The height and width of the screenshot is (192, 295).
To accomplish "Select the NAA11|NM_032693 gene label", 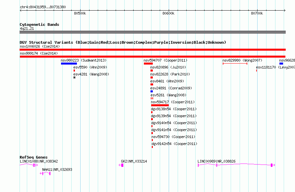I will pyautogui.click(x=57, y=169).
